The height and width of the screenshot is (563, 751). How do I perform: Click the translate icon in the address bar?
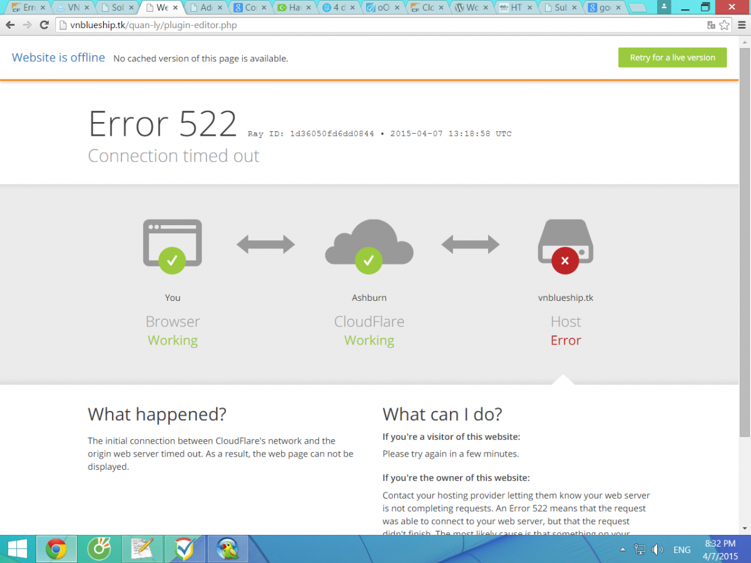click(x=711, y=25)
